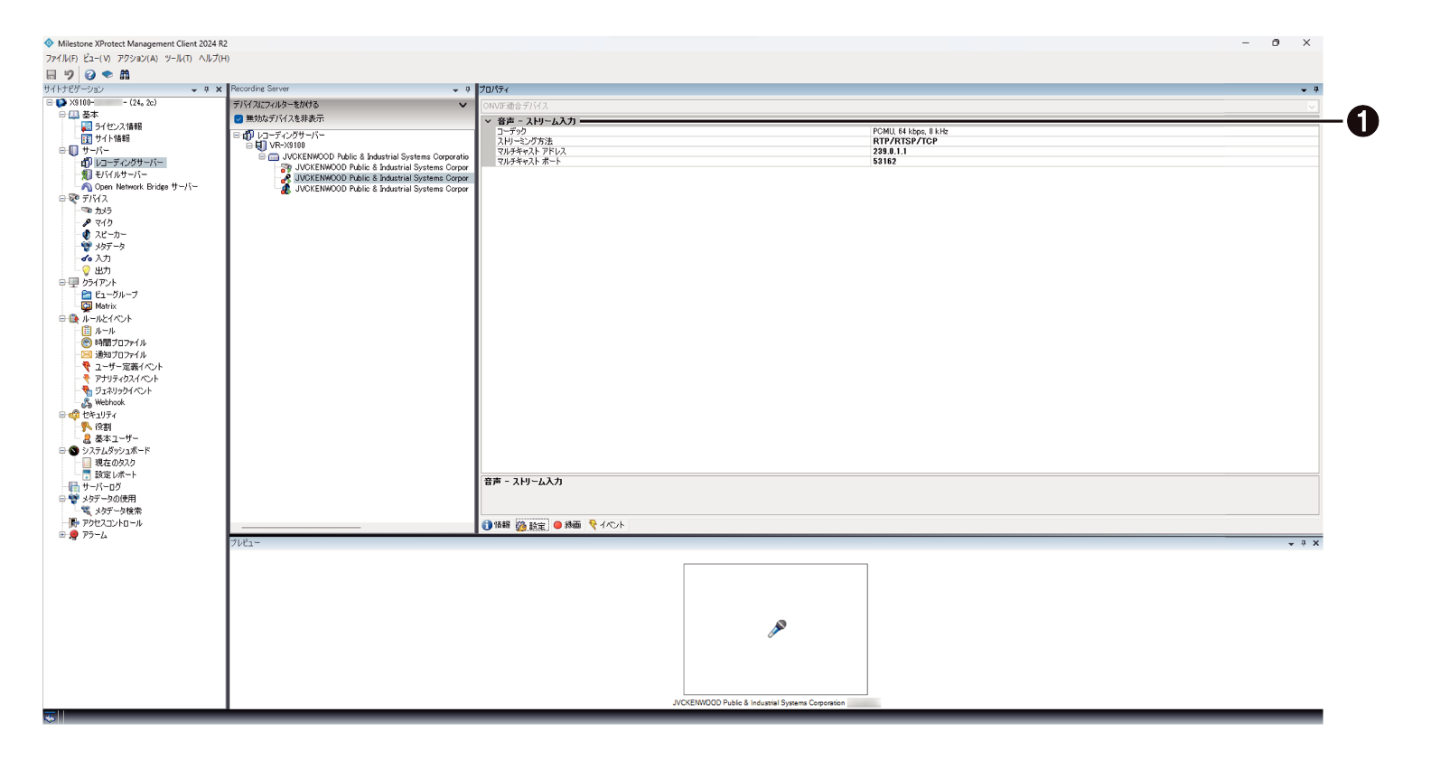Collapse the ルールとイベント tree node
The height and width of the screenshot is (760, 1440).
pos(62,319)
